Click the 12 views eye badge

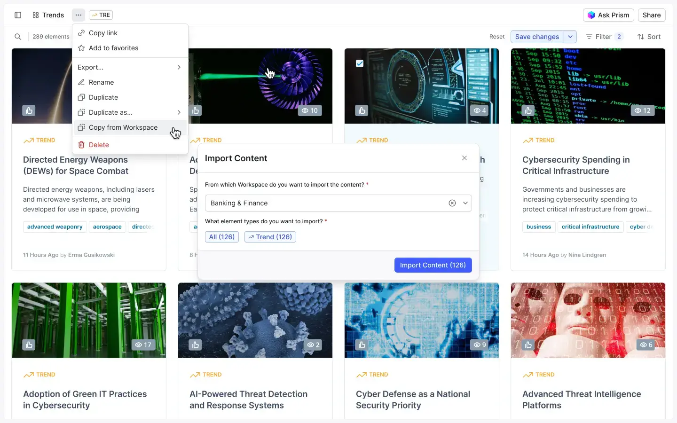642,110
